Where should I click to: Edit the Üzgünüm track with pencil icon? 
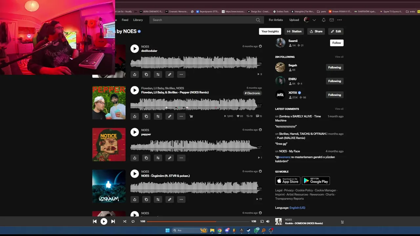tap(170, 199)
